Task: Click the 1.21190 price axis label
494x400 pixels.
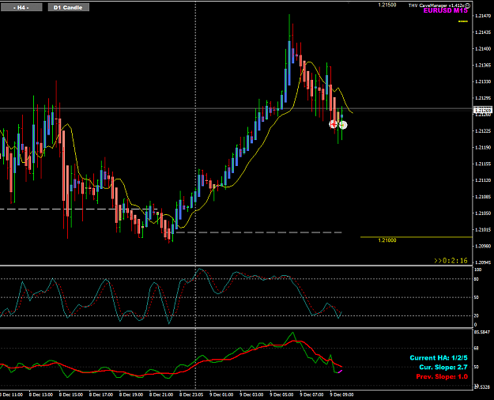Action: [x=483, y=147]
